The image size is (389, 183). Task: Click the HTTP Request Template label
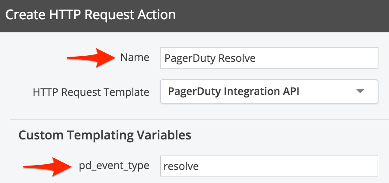pos(91,92)
